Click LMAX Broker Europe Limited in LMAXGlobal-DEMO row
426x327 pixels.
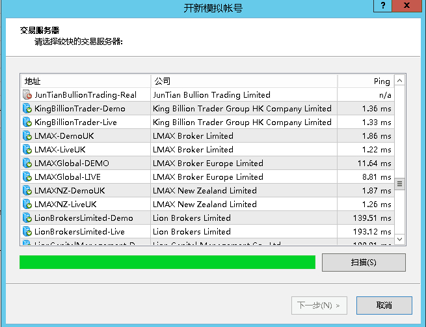coord(208,163)
